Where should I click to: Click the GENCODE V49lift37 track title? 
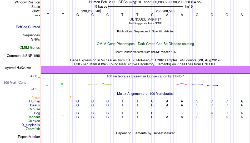(145, 19)
